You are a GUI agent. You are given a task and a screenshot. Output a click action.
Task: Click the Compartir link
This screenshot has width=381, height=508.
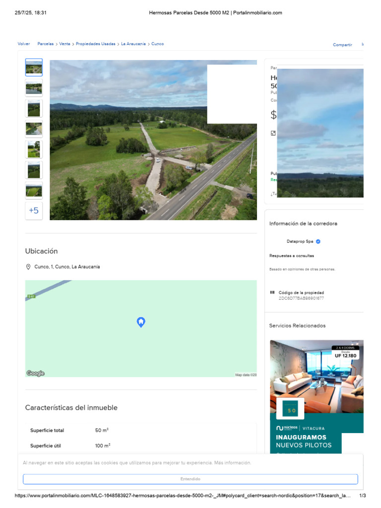click(342, 45)
